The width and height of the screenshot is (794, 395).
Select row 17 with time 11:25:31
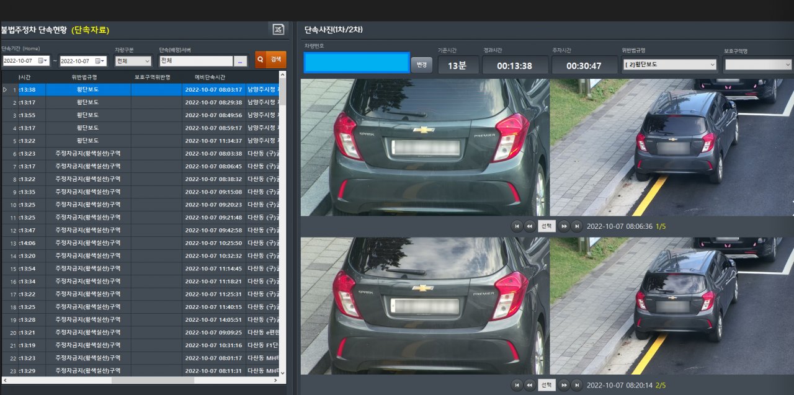(140, 294)
